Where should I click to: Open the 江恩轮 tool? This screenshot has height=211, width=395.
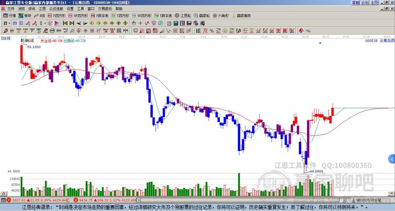[183, 15]
